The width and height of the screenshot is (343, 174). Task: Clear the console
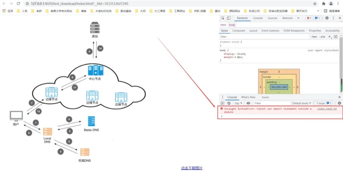[x=229, y=103]
